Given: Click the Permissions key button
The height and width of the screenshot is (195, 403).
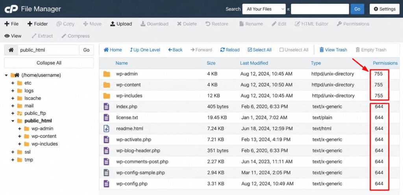Looking at the screenshot, I should point(353,24).
